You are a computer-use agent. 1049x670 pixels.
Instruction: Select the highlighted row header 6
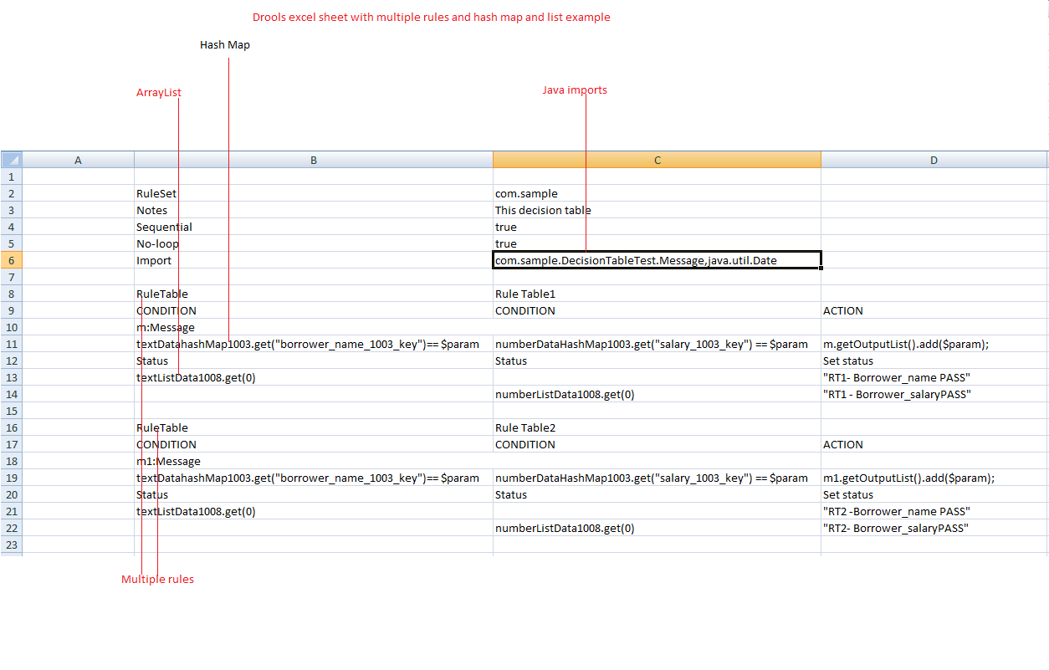click(11, 260)
